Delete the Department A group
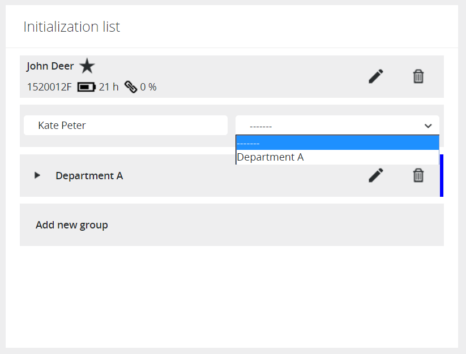 (x=418, y=175)
